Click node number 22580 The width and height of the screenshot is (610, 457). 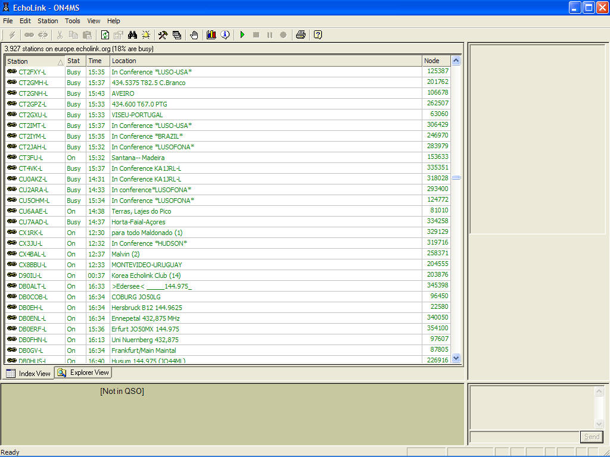(439, 306)
